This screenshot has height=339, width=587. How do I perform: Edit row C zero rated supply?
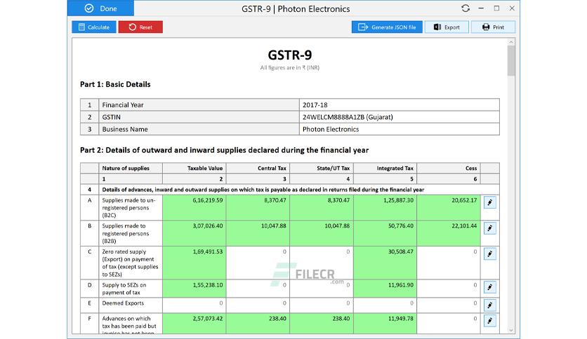(489, 254)
